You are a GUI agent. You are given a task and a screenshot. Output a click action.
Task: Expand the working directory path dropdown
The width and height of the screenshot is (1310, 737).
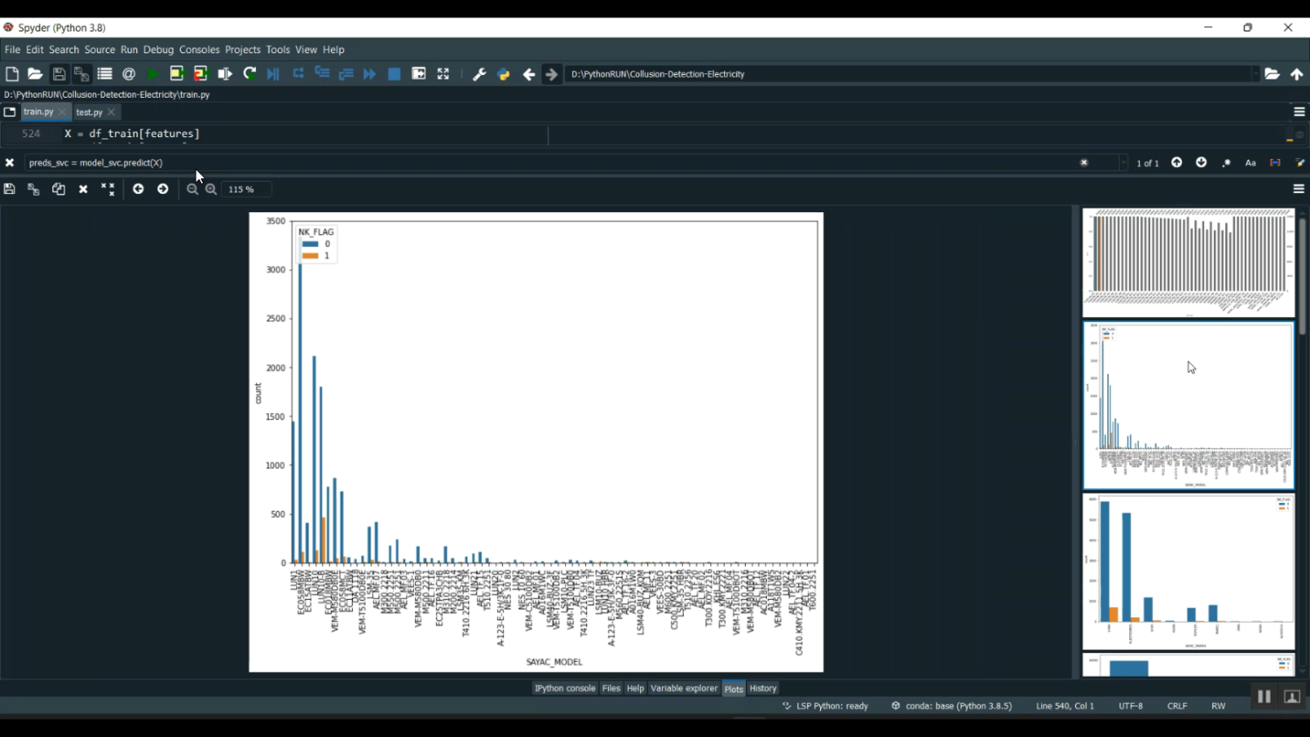point(1255,75)
